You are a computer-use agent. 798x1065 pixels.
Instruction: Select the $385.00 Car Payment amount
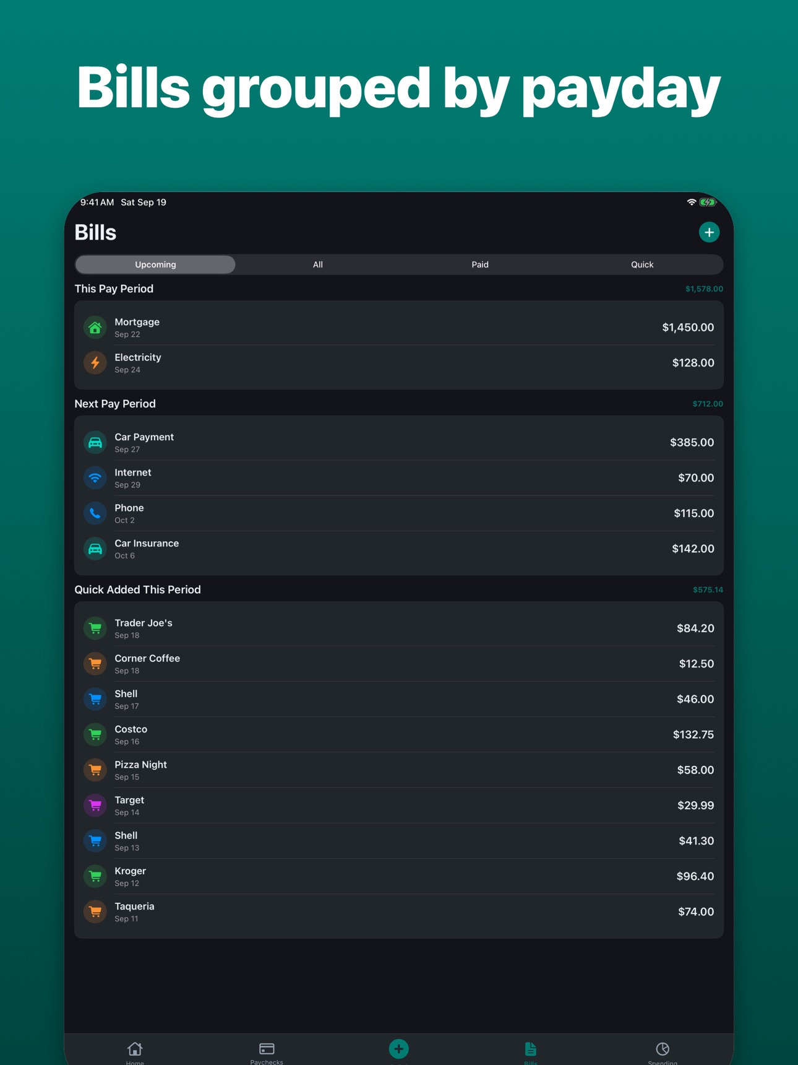pos(692,442)
